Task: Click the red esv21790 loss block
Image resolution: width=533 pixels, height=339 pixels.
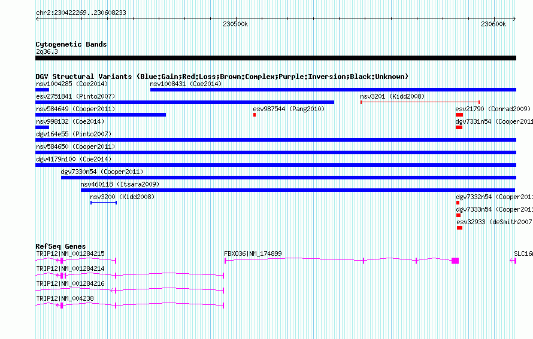Action: click(x=459, y=115)
